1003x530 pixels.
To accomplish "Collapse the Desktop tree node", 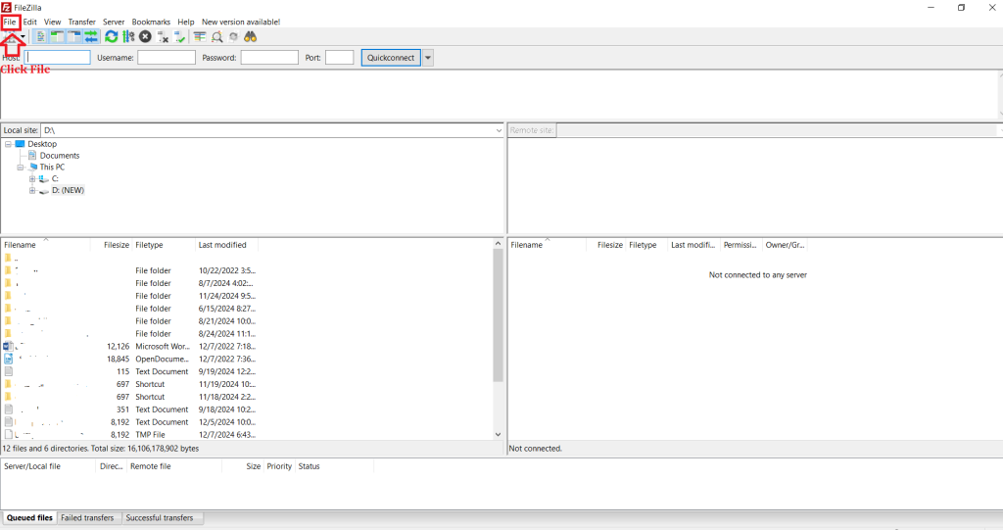I will point(8,144).
